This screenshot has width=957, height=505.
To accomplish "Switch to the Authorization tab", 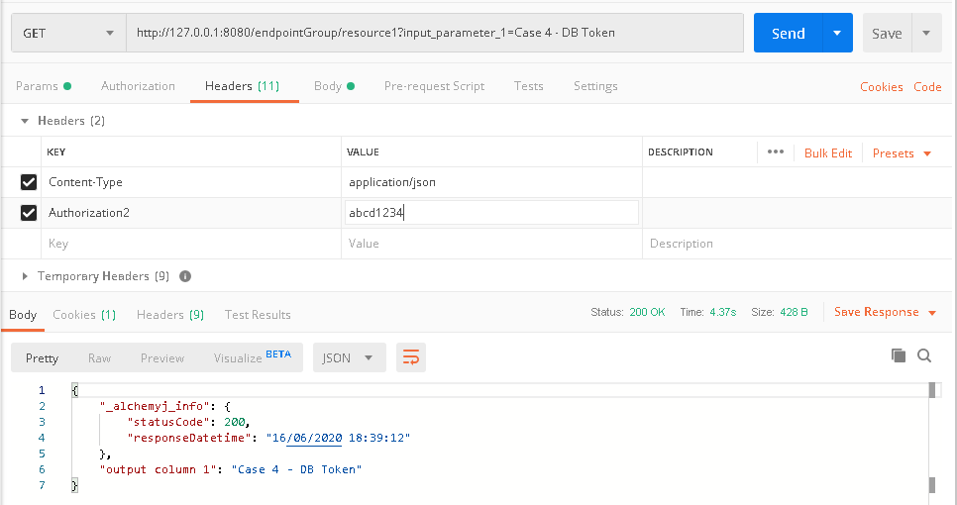I will point(138,86).
